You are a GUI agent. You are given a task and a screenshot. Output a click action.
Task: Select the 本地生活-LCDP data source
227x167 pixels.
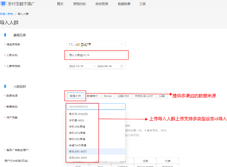click(144, 96)
